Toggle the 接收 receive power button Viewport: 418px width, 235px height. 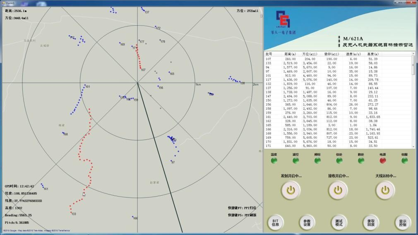pos(338,190)
